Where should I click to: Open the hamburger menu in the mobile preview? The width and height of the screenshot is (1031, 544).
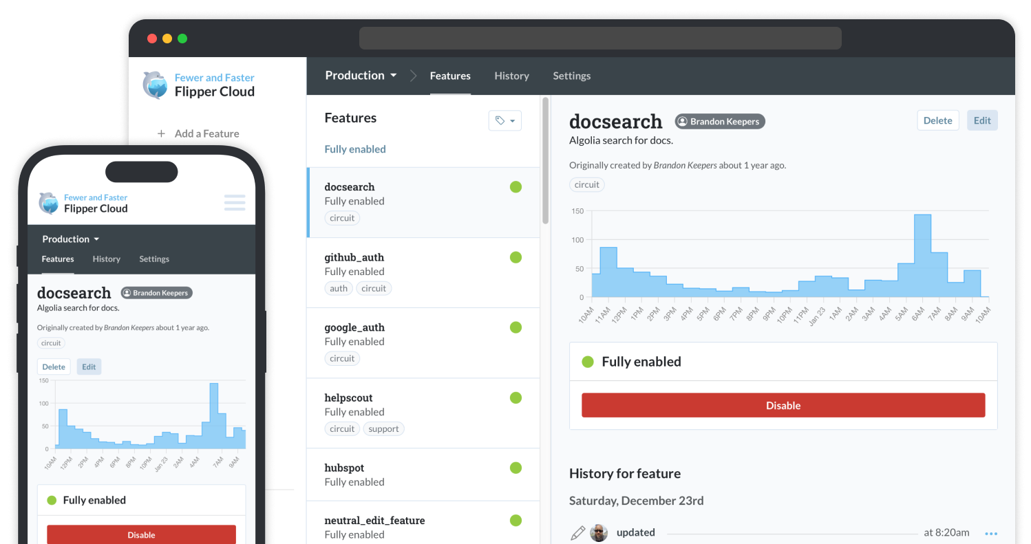pos(235,202)
